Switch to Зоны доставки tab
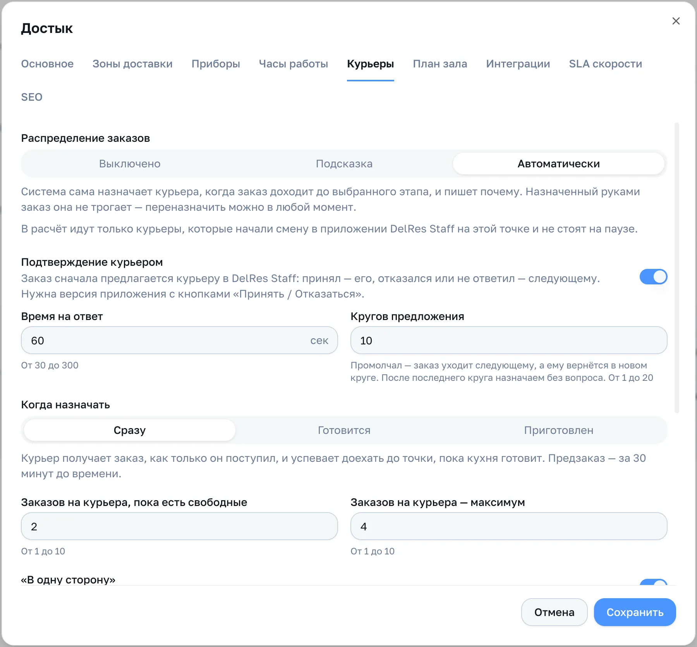The image size is (697, 647). click(x=132, y=64)
